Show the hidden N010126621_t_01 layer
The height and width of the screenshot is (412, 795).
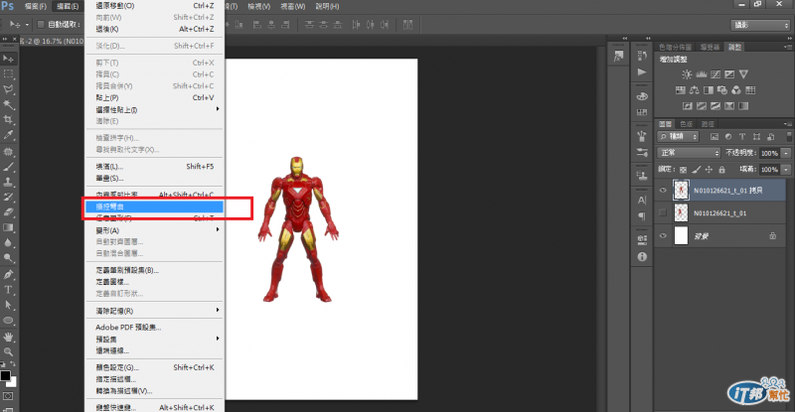(x=663, y=212)
